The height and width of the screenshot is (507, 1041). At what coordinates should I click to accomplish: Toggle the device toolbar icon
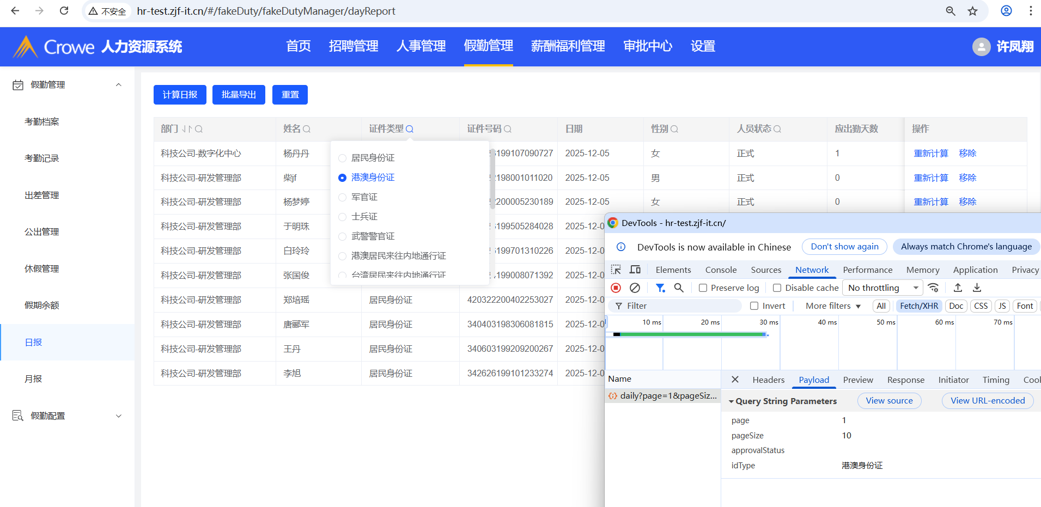click(x=635, y=270)
